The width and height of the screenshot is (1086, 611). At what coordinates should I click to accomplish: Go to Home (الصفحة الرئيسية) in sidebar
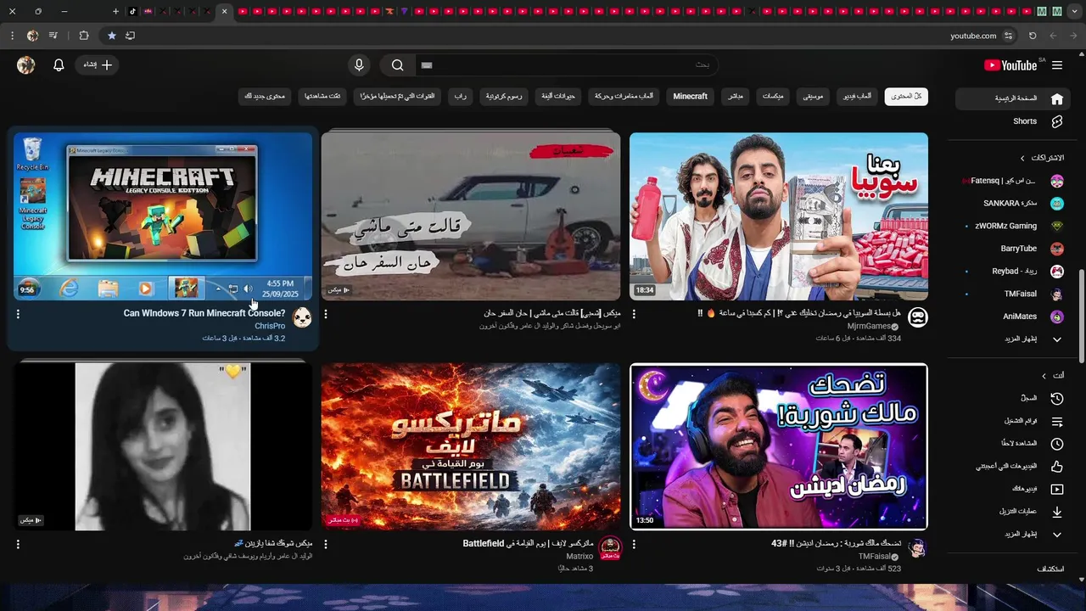[1012, 98]
